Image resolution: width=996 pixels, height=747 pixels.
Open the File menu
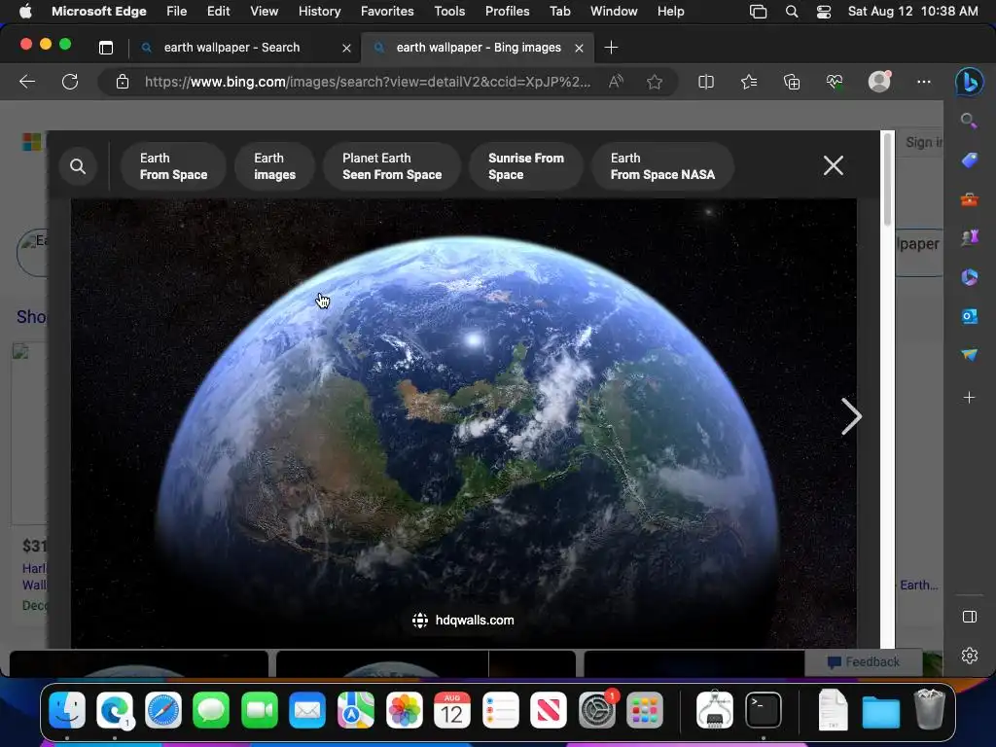[x=177, y=12]
